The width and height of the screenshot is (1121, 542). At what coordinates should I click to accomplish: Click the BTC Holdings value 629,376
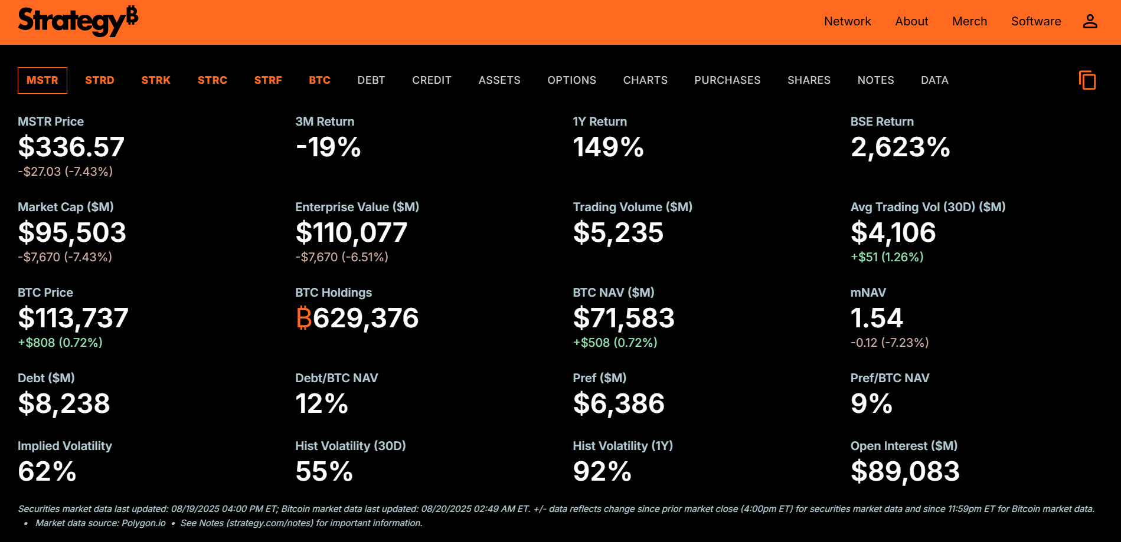(x=357, y=318)
